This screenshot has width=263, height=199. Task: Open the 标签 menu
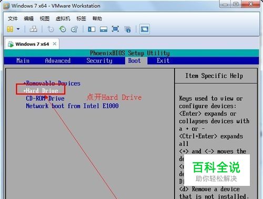tap(81, 18)
